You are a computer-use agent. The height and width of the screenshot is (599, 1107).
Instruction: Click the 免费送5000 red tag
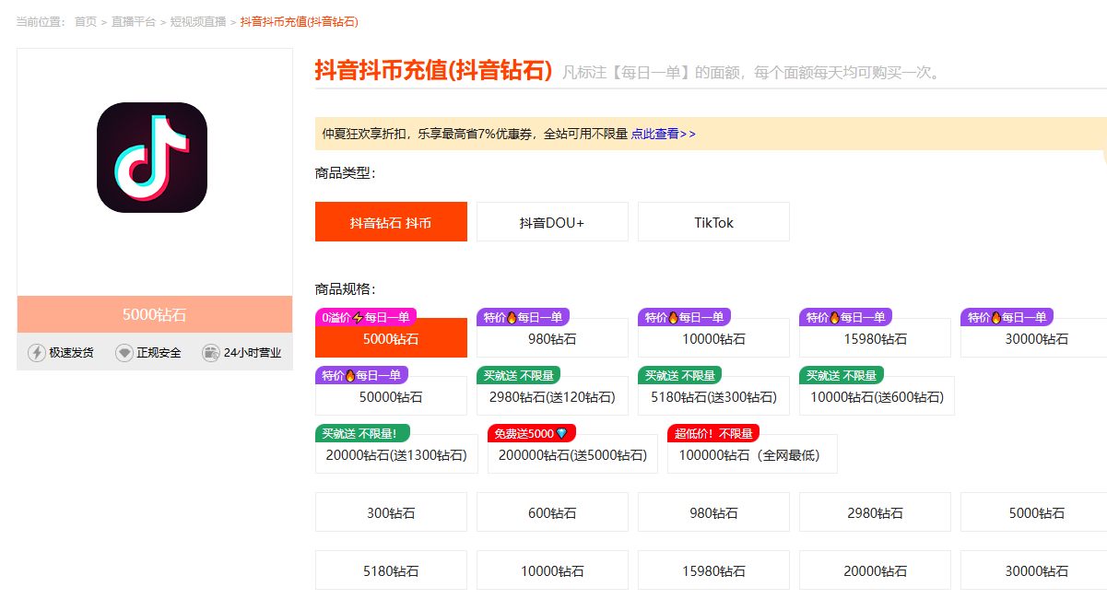(x=532, y=433)
